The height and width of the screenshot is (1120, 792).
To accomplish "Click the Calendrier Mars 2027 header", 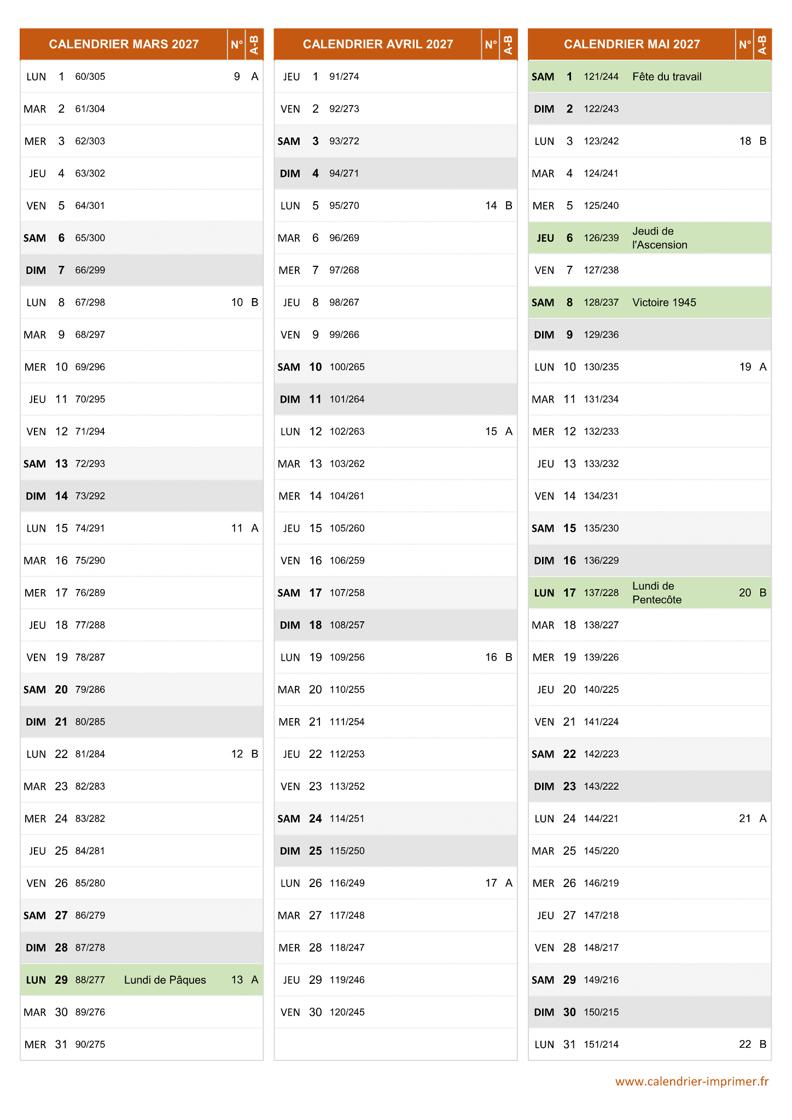I will 124,44.
